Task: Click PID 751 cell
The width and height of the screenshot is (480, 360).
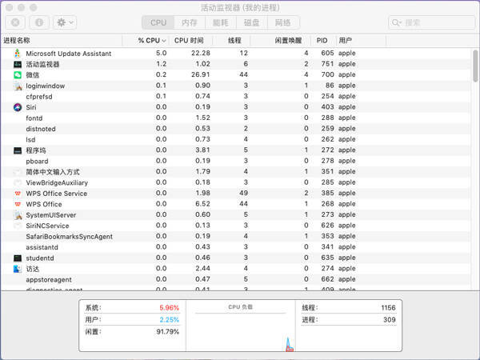Action: tap(327, 64)
